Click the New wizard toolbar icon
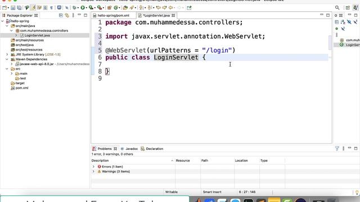360x202 pixels. click(4, 8)
